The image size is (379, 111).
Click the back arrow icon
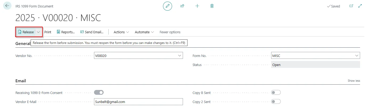[7, 6]
